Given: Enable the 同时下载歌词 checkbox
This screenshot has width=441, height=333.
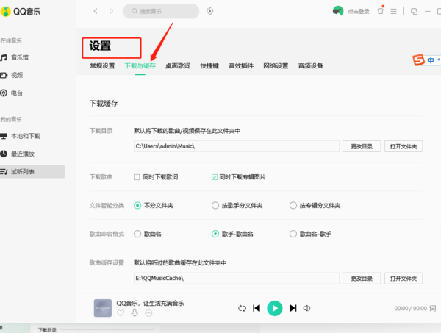Looking at the screenshot, I should point(137,177).
